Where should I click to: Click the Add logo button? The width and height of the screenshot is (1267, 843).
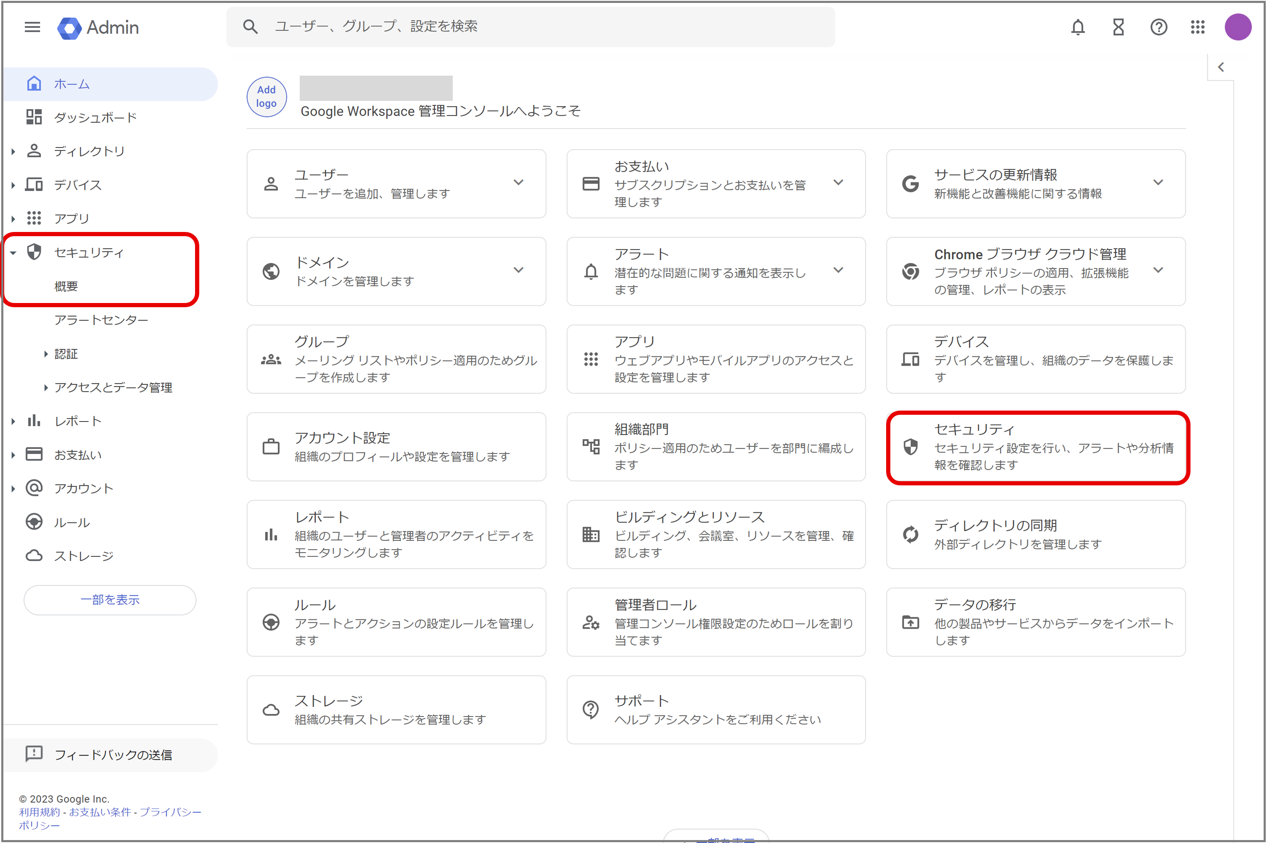(266, 97)
